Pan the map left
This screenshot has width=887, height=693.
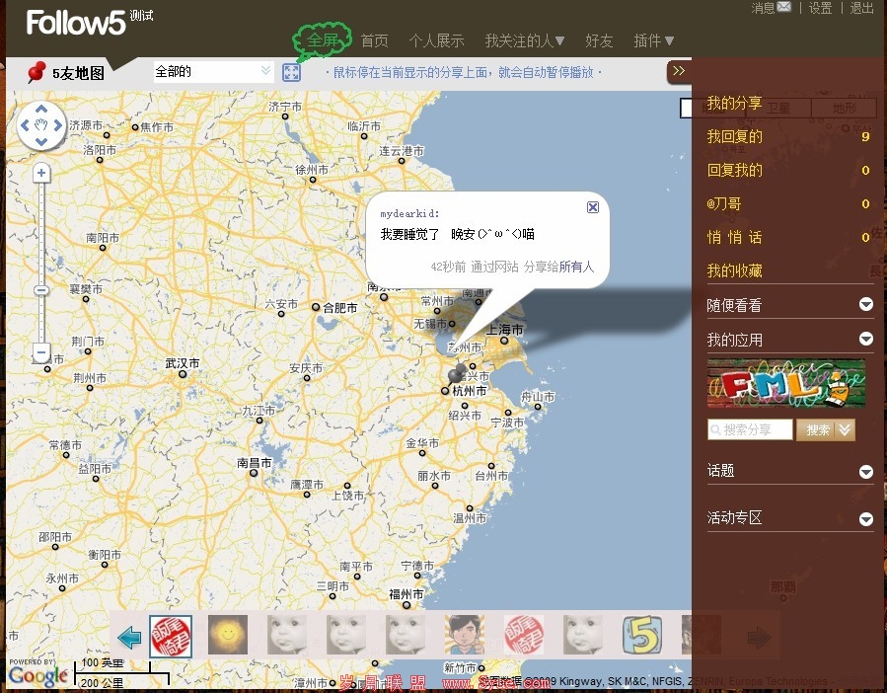click(x=25, y=125)
